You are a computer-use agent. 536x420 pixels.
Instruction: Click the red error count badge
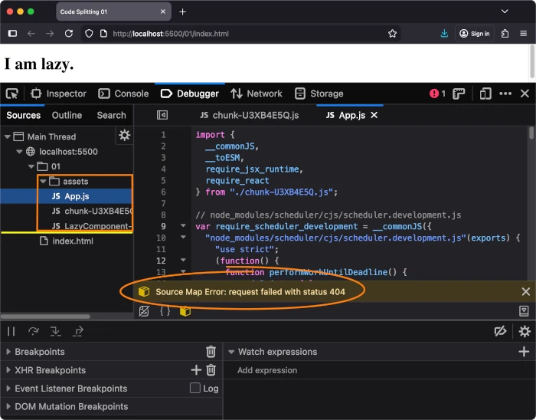click(x=437, y=94)
